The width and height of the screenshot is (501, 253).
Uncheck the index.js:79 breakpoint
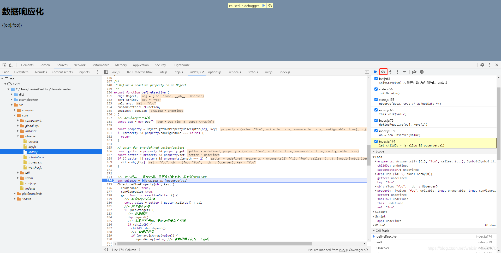[376, 120]
